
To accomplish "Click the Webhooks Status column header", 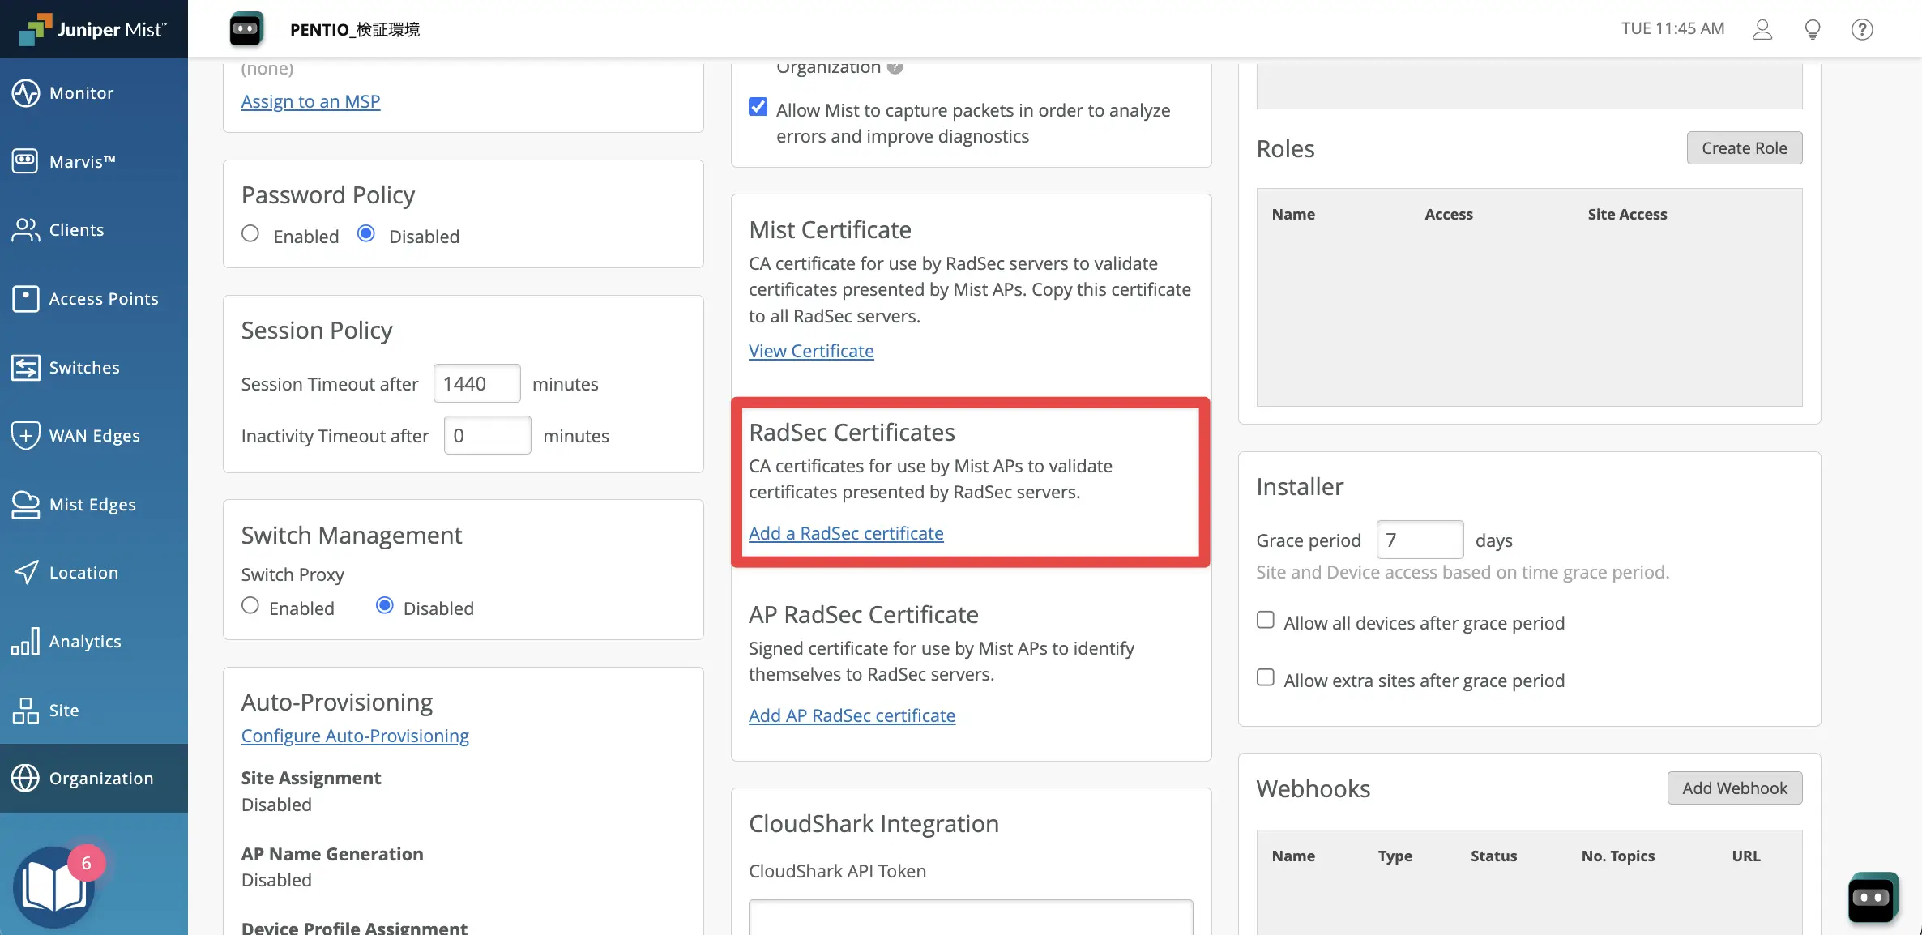I will pyautogui.click(x=1493, y=856).
